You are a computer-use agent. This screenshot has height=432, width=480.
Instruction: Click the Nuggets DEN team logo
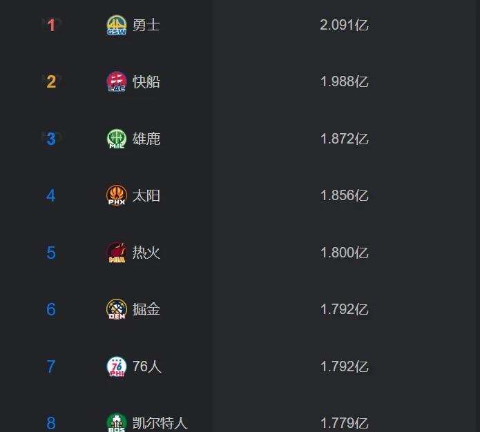[x=116, y=309]
